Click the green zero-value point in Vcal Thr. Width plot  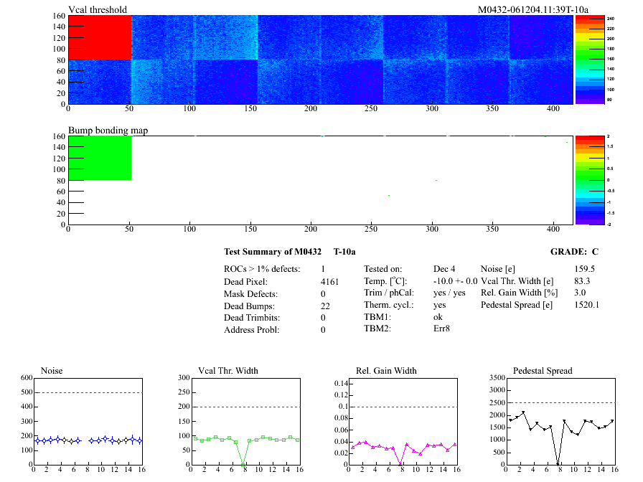[x=243, y=464]
